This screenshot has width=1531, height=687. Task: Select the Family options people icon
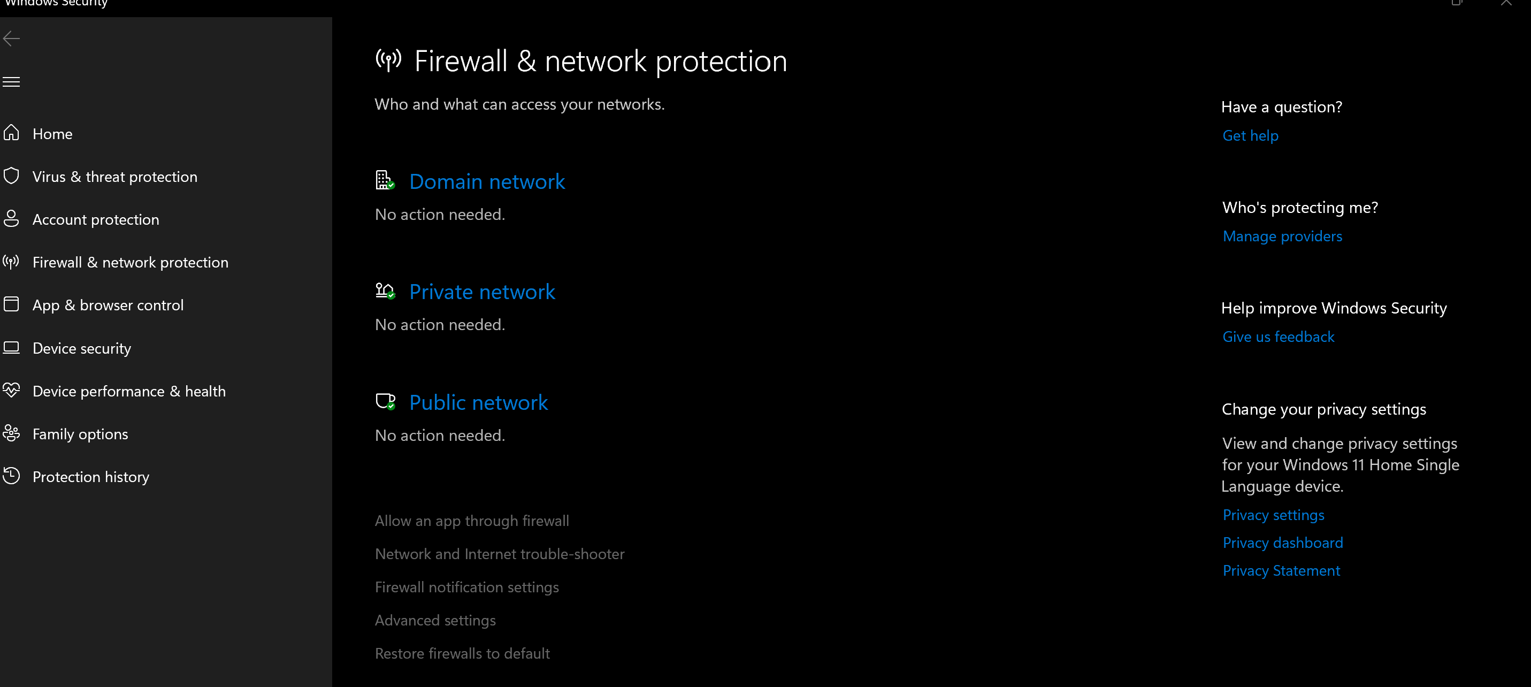click(11, 433)
